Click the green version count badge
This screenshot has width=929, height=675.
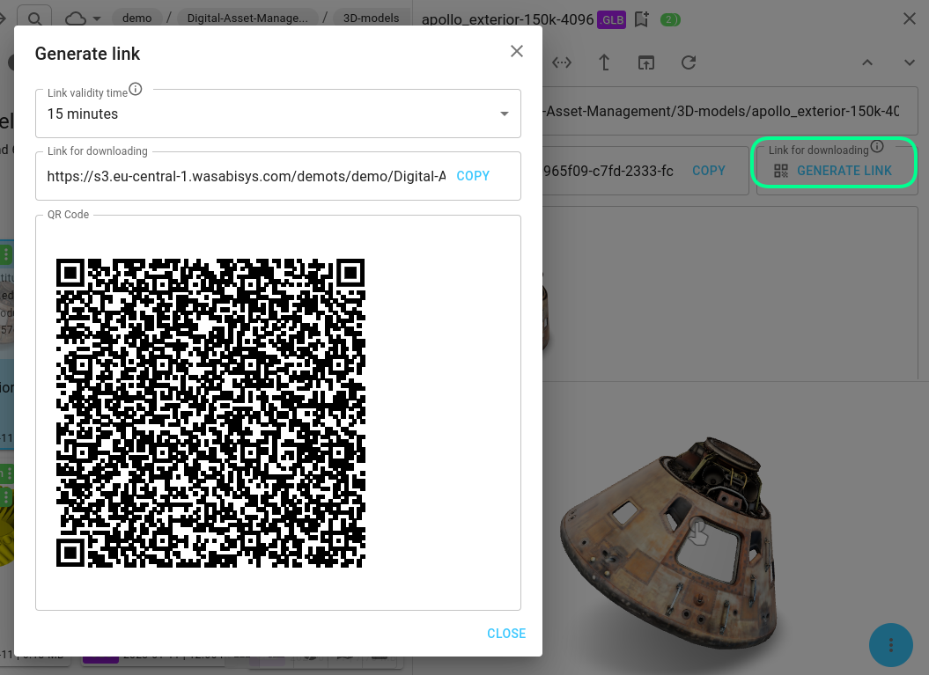click(x=670, y=18)
